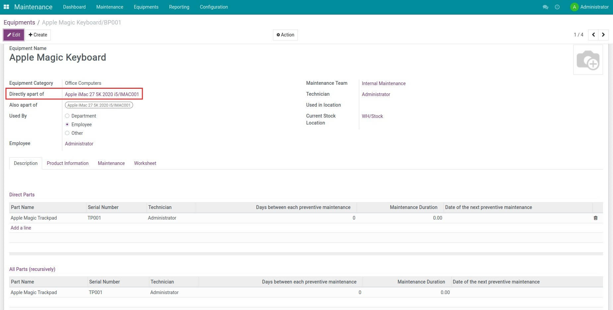Upload an equipment photo using camera placeholder

pyautogui.click(x=588, y=60)
